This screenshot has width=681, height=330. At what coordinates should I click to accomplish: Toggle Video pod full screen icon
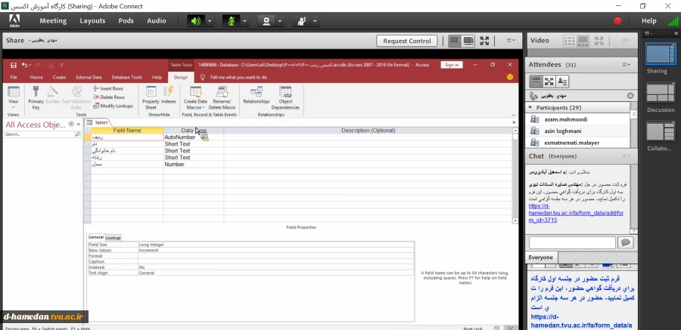pyautogui.click(x=599, y=41)
